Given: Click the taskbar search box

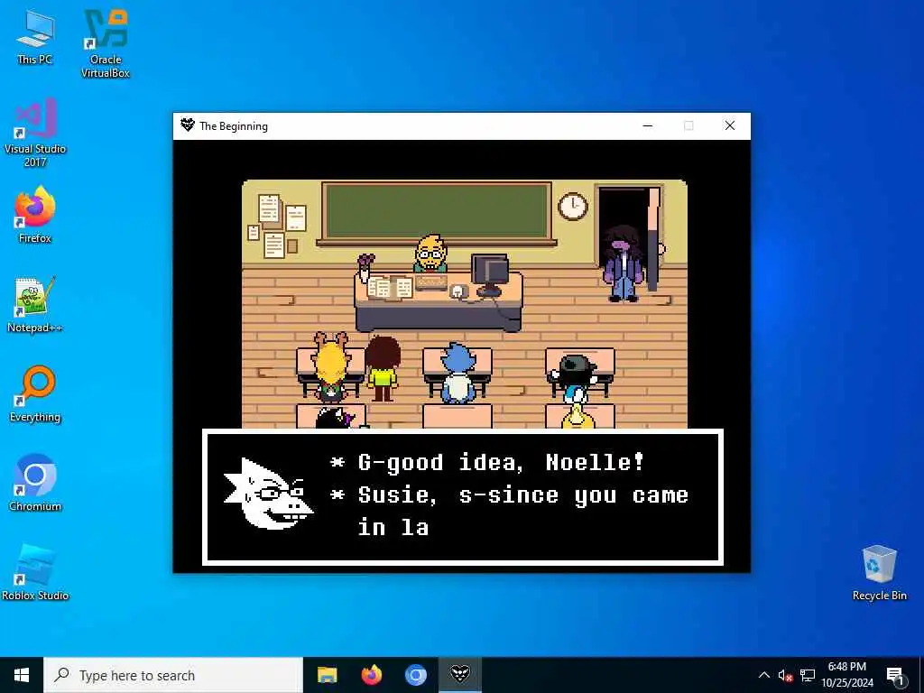Looking at the screenshot, I should 173,675.
